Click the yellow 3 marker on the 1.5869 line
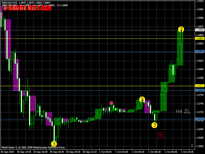Screen dimensions: 205x154 point(181,29)
